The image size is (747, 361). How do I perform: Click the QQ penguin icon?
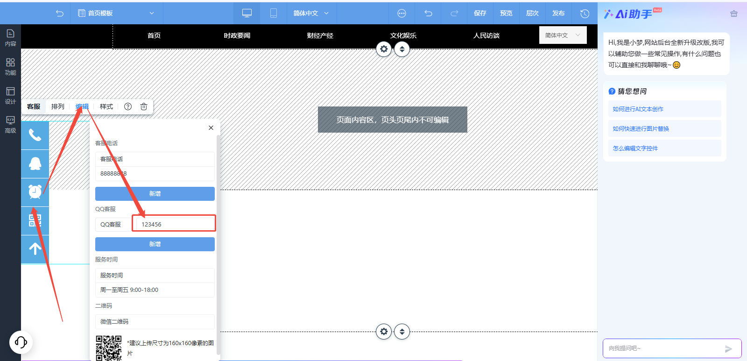tap(35, 164)
